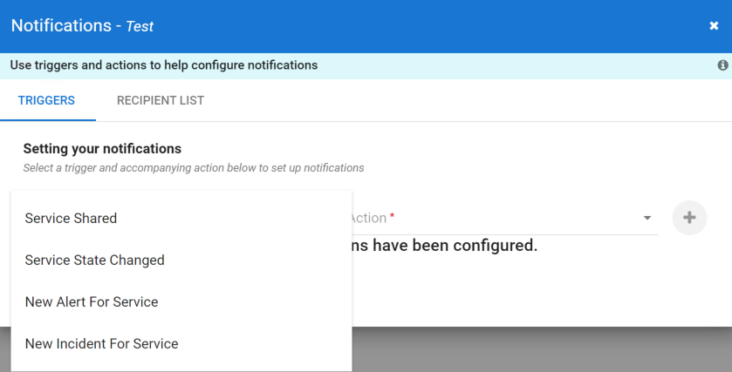Select the Service Shared trigger option
Viewport: 732px width, 372px height.
[x=71, y=218]
